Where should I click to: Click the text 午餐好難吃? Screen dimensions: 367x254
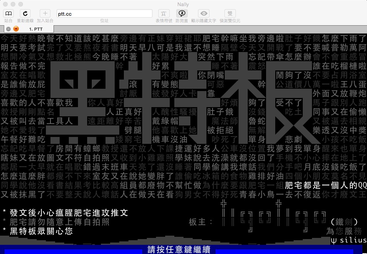click(x=23, y=140)
